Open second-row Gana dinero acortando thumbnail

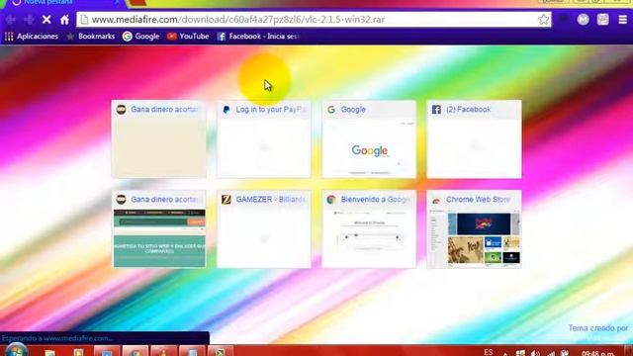[x=159, y=229]
